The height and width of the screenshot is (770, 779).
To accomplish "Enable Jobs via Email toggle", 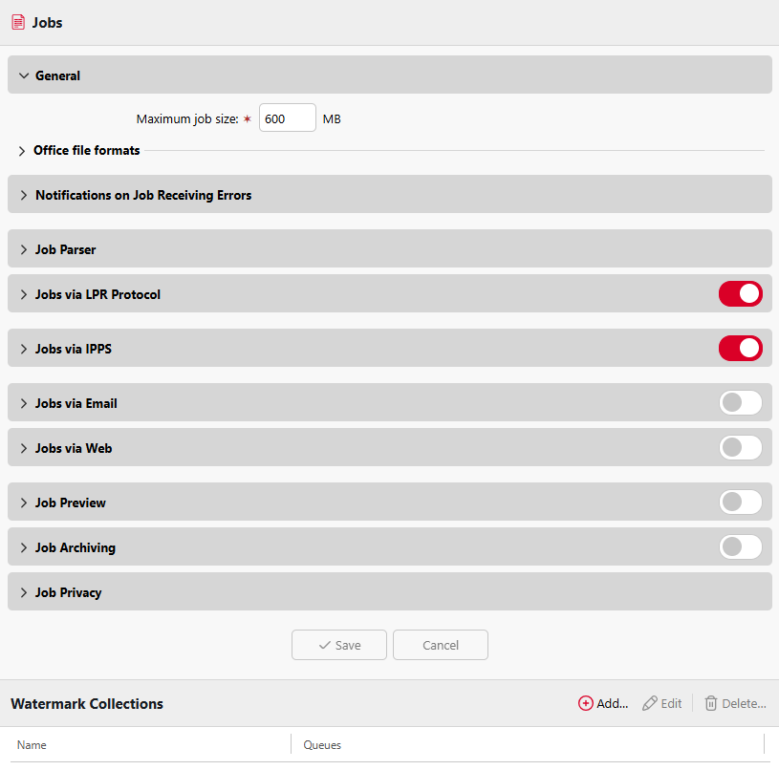I will tap(740, 402).
